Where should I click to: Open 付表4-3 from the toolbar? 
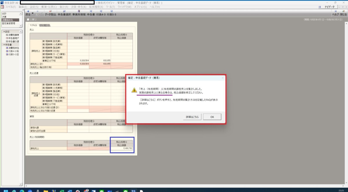coord(101,13)
